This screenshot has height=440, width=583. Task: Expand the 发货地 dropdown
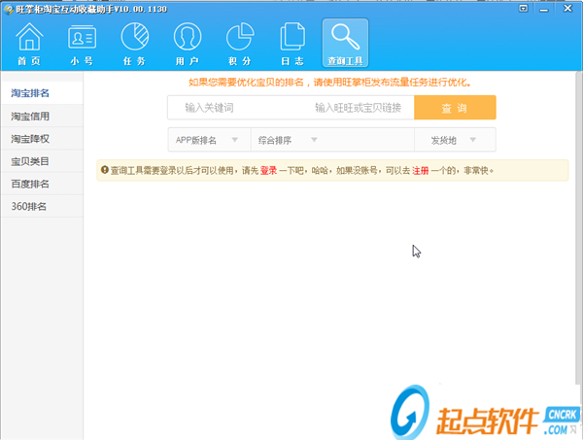(455, 140)
